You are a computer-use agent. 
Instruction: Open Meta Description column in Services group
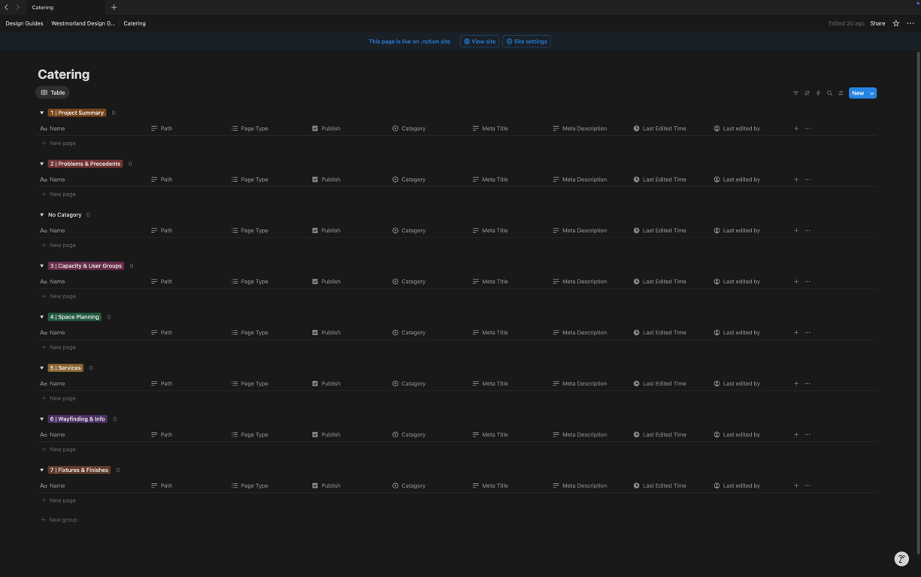click(x=580, y=384)
